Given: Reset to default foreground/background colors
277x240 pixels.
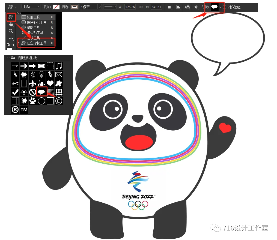Looking at the screenshot, I should [x=8, y=45].
